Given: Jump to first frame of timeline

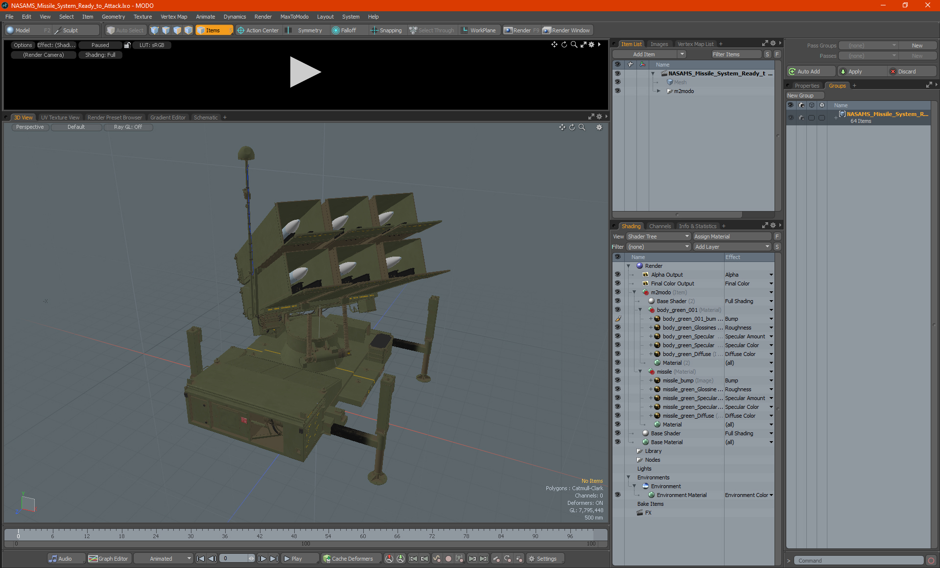Looking at the screenshot, I should pyautogui.click(x=201, y=559).
